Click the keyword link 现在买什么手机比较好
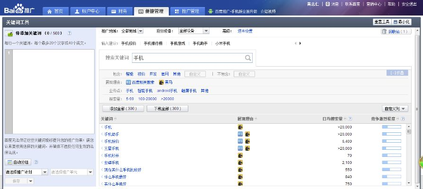The width and height of the screenshot is (423, 189). pos(123,170)
